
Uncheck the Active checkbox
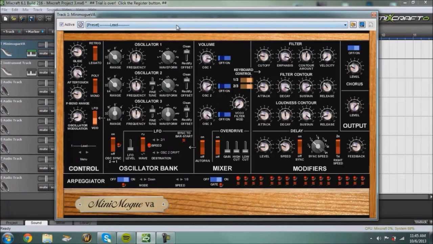(61, 24)
